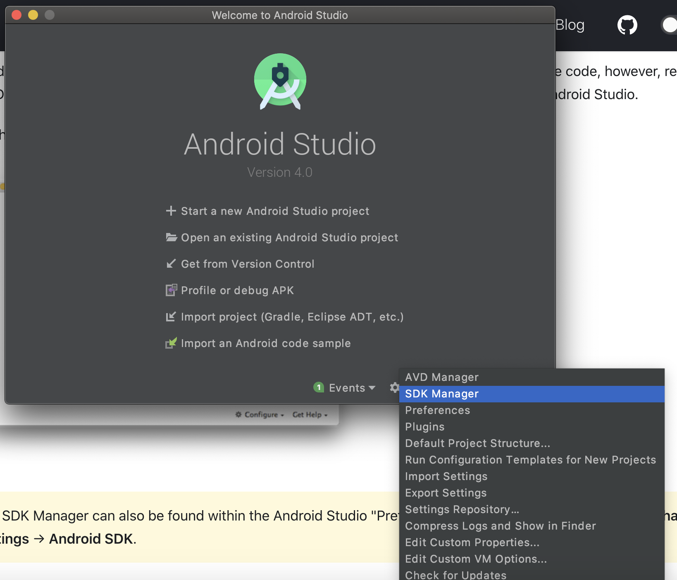
Task: Choose Check for Updates menu item
Action: coord(532,574)
